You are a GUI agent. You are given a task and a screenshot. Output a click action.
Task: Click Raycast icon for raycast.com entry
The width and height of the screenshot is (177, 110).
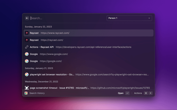tap(27, 40)
